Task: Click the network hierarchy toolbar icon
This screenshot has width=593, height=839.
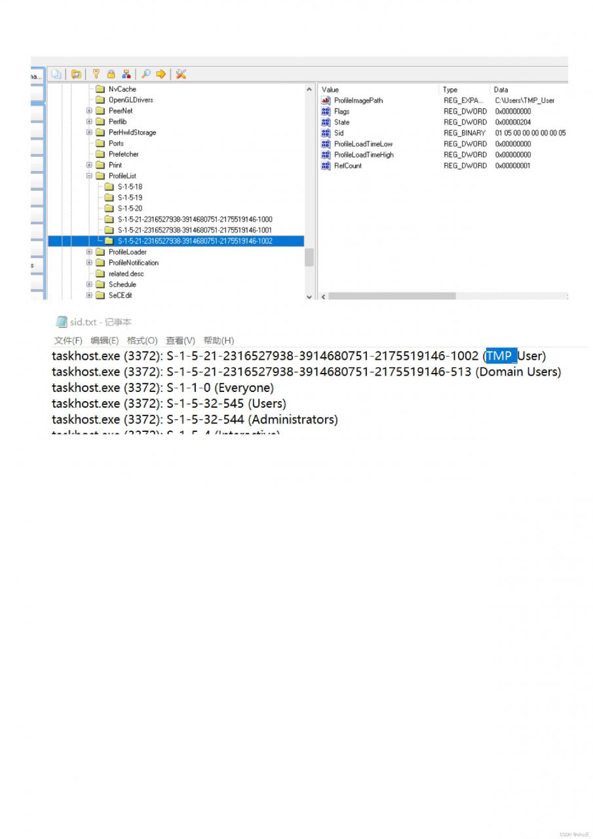Action: pos(126,74)
